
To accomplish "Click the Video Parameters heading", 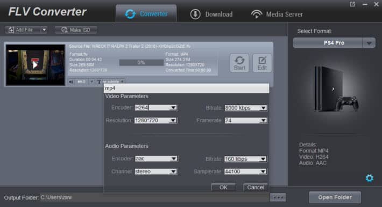I will click(x=126, y=96).
